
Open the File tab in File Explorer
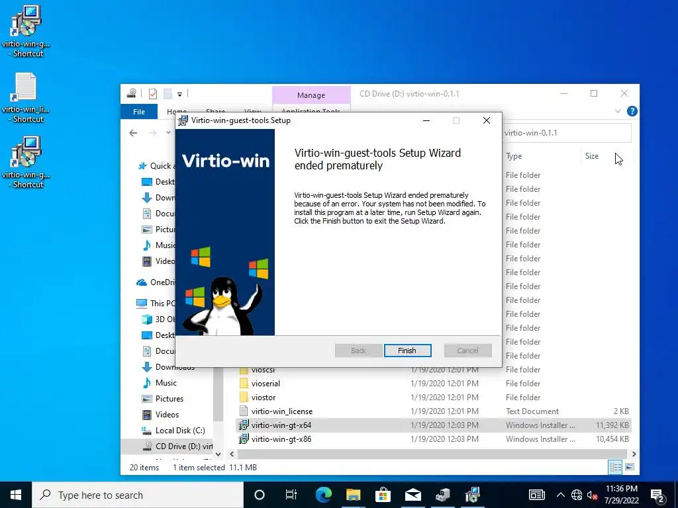[x=139, y=112]
